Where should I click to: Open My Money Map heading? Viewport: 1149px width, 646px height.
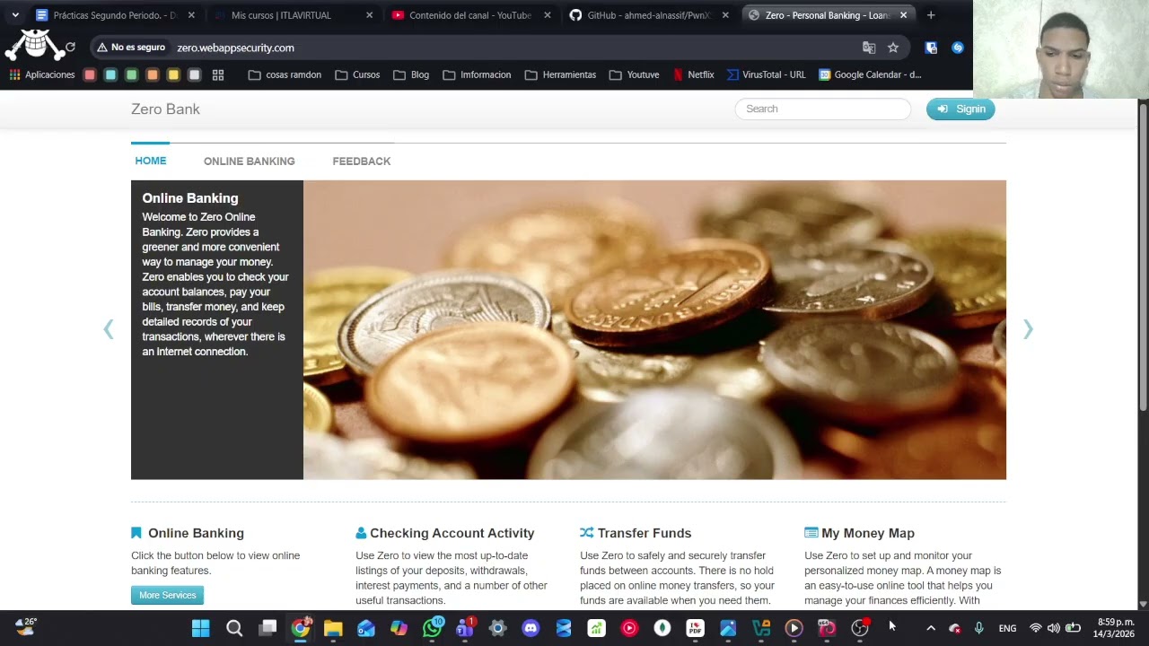(x=867, y=533)
